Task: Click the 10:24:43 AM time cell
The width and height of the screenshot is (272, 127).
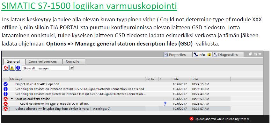Action: 200,94
